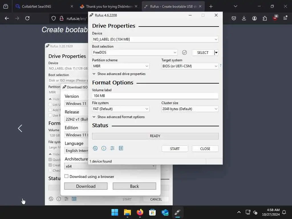Click the checksum checkmark icon beside FreeDOS
Screen dimensions: 292x219
pyautogui.click(x=184, y=52)
